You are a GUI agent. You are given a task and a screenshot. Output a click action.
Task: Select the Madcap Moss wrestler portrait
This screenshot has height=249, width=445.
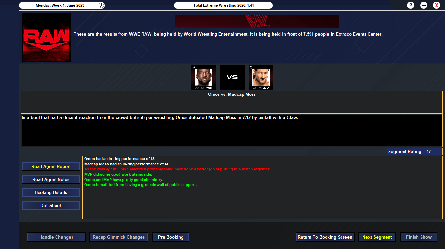pos(261,77)
